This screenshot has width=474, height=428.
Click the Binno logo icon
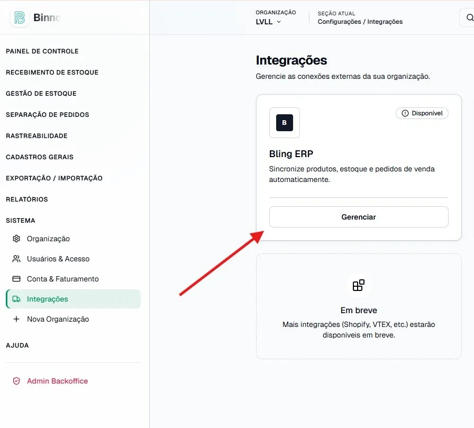click(19, 17)
